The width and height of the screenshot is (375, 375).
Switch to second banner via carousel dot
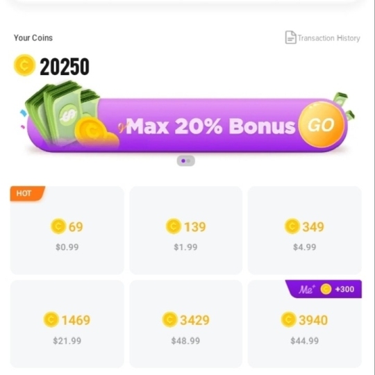click(189, 161)
